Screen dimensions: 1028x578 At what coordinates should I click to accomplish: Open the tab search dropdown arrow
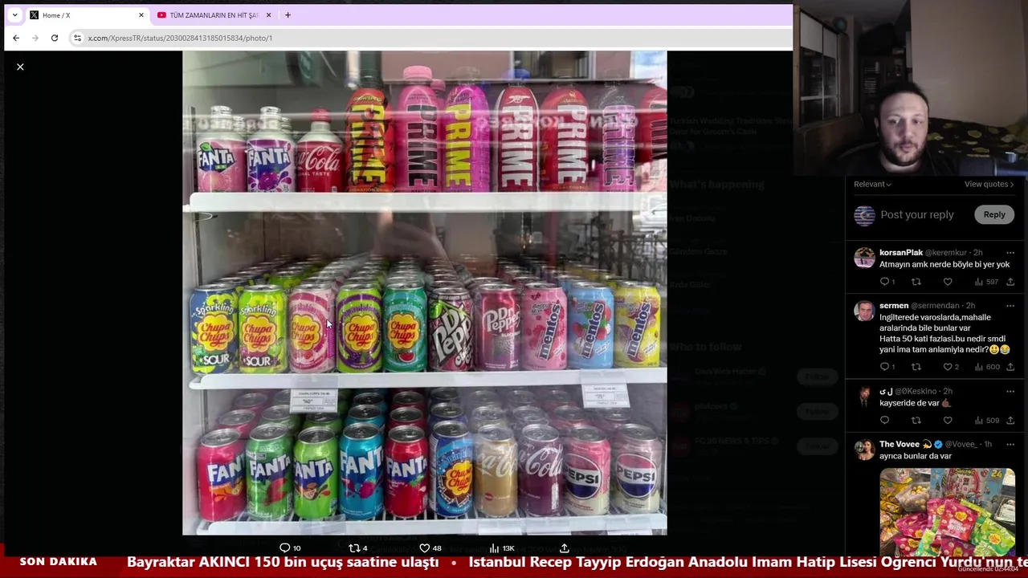[14, 15]
